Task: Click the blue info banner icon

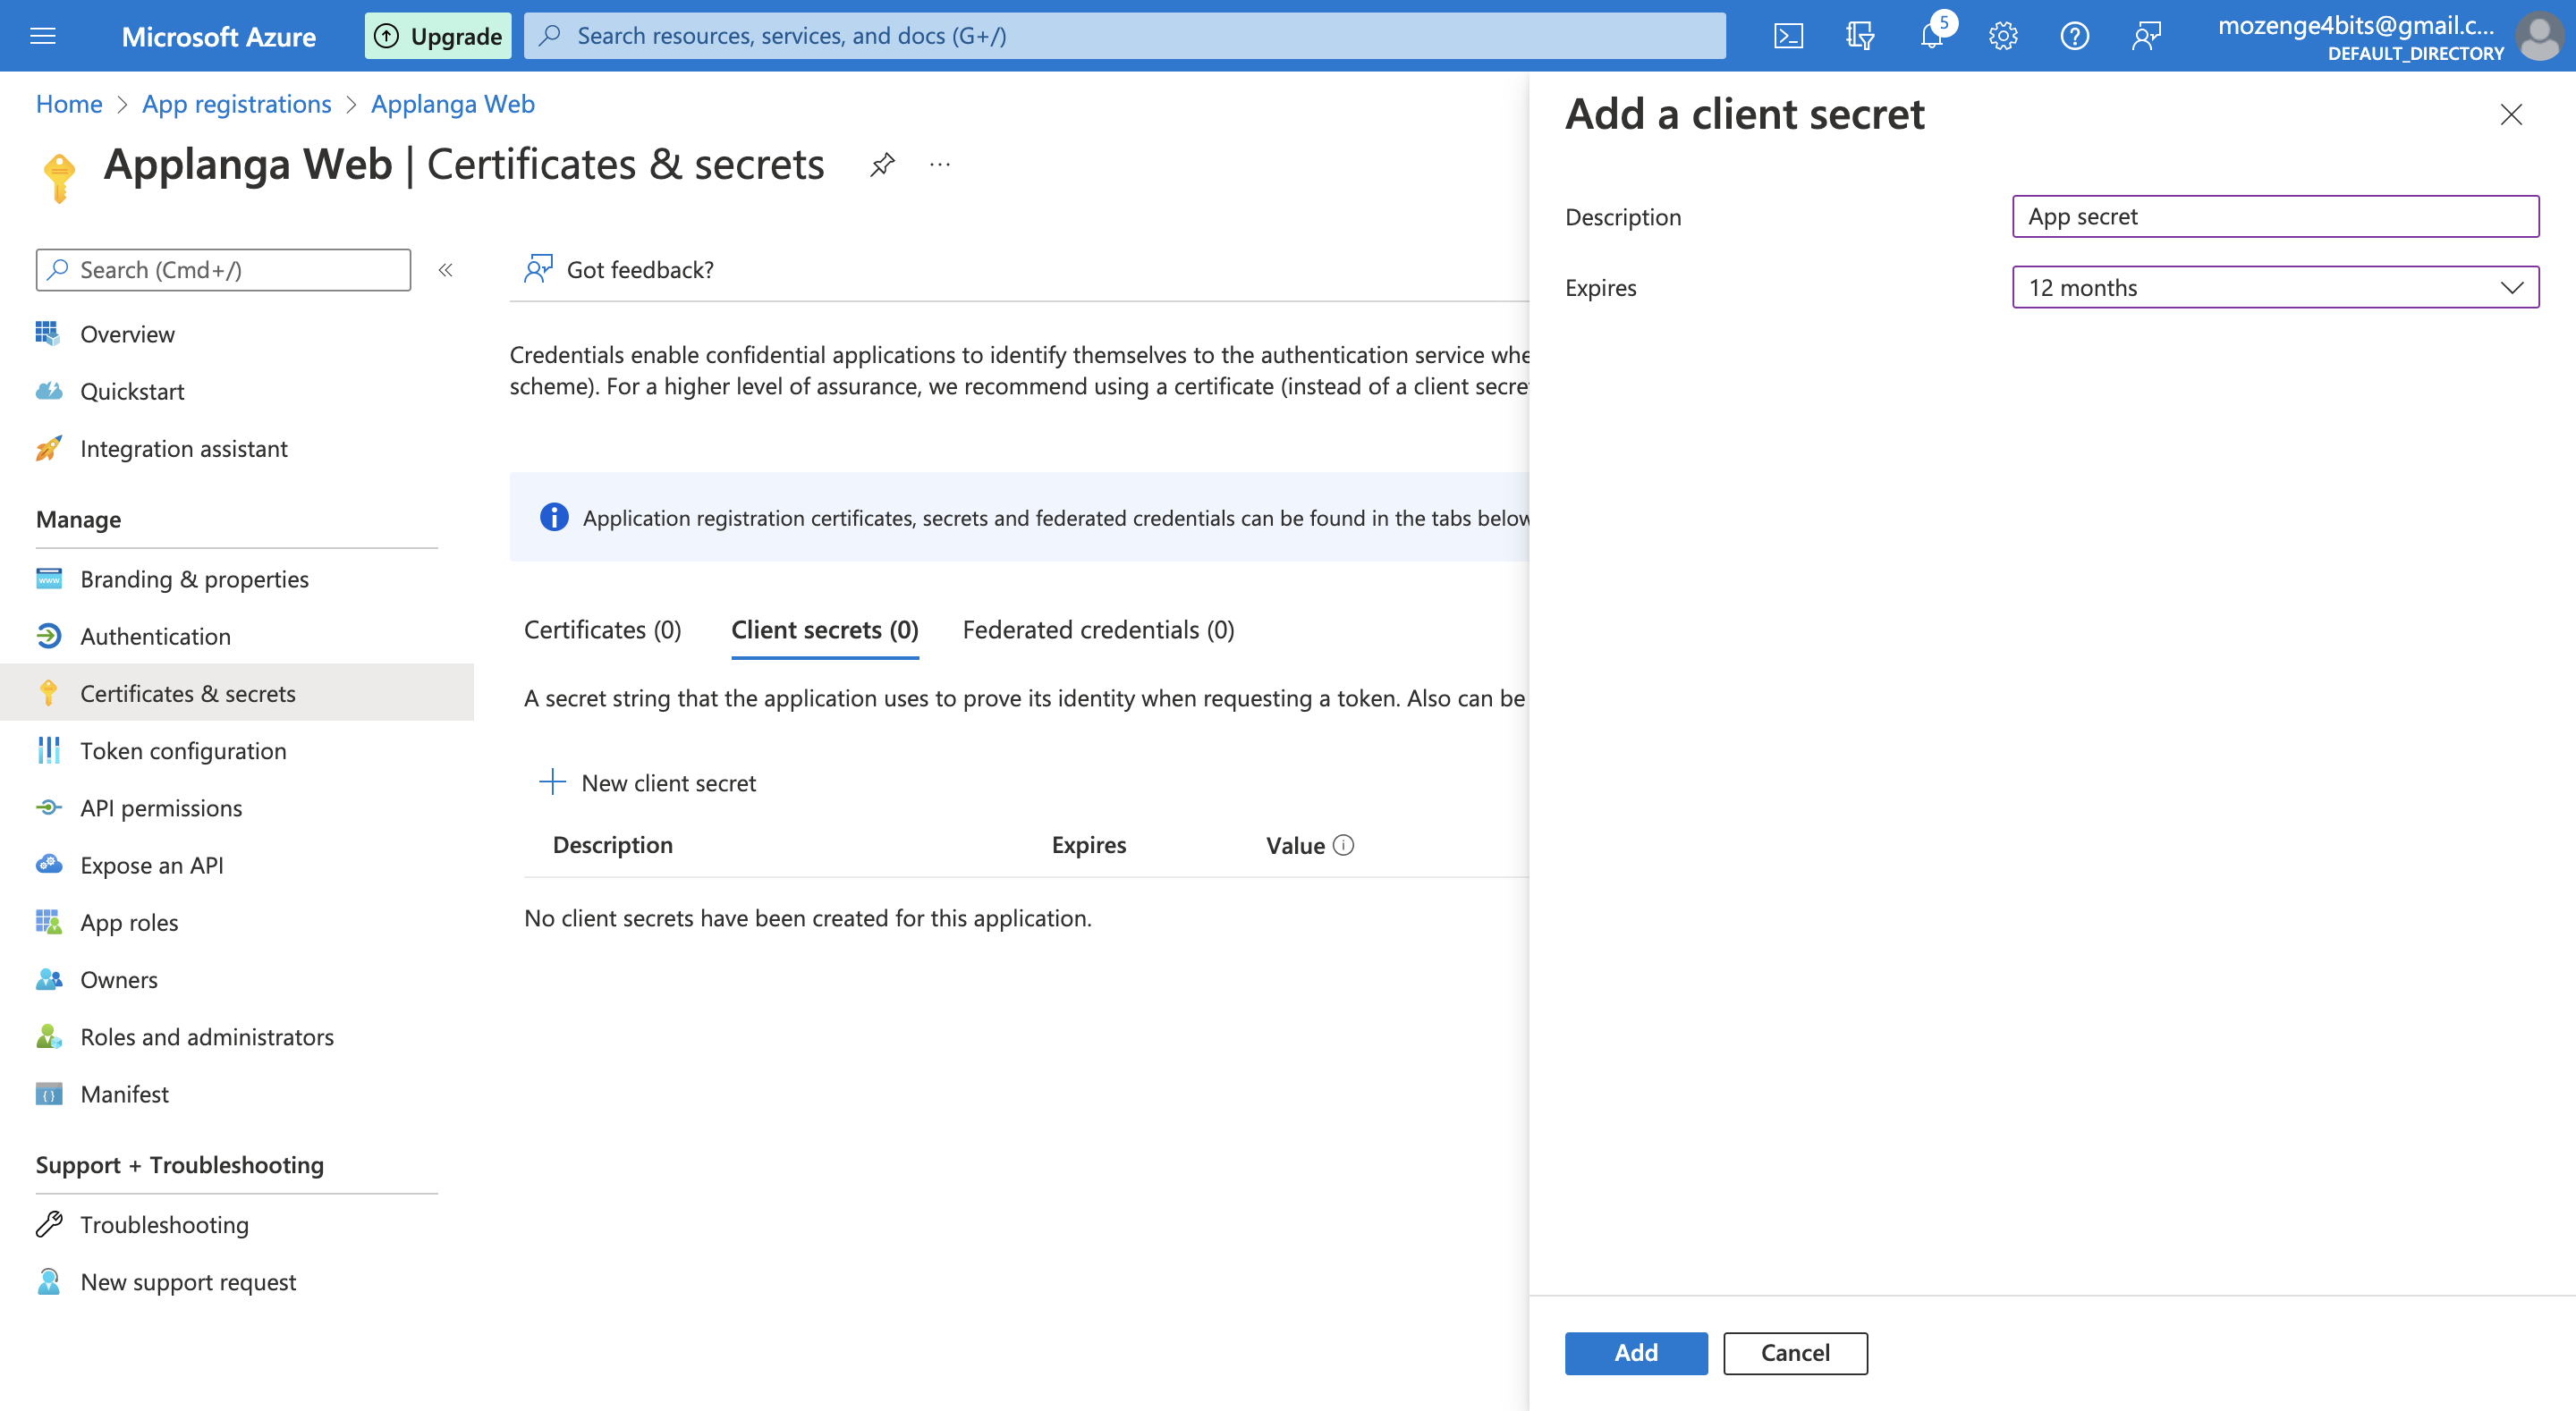Action: click(554, 517)
